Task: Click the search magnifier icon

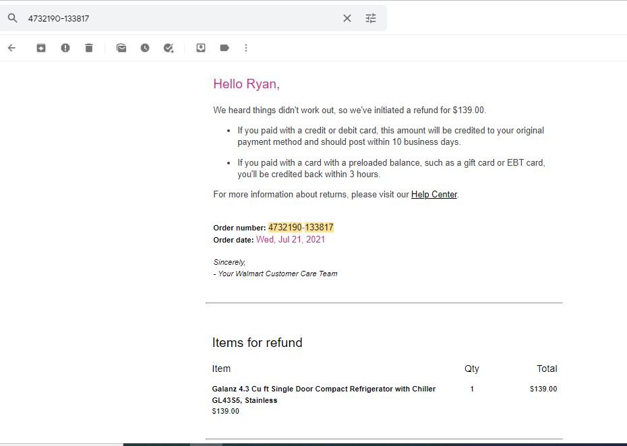Action: click(x=12, y=18)
